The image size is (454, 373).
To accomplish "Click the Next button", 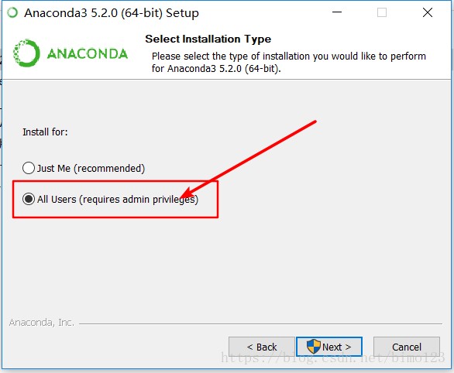I will click(329, 347).
